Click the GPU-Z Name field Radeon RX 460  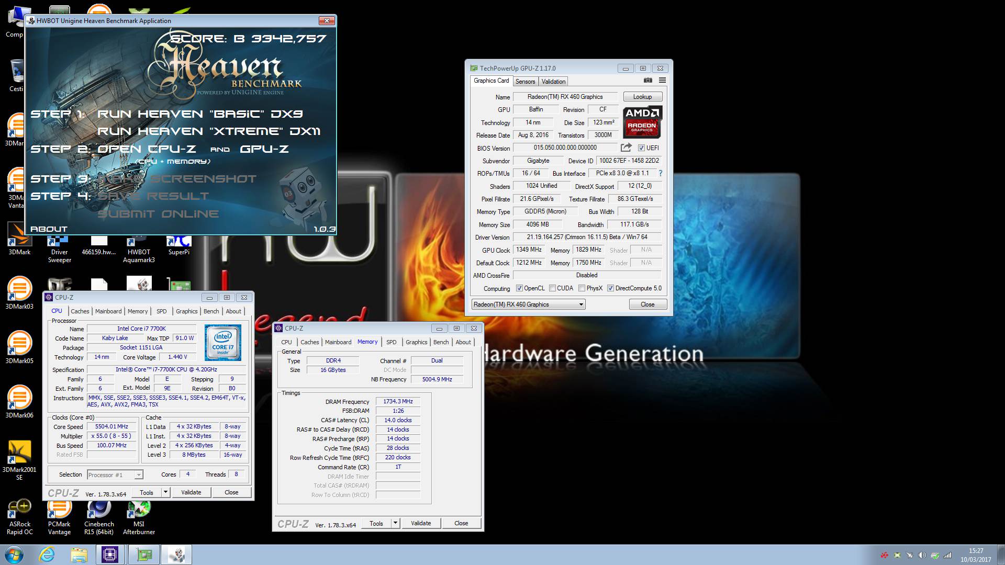point(565,97)
